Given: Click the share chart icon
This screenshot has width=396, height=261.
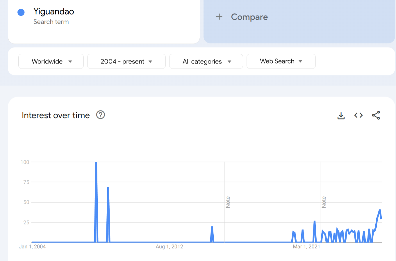Looking at the screenshot, I should click(376, 115).
